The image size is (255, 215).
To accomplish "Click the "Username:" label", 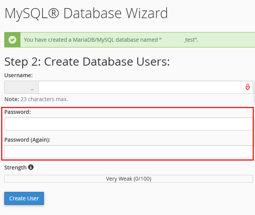I will 19,75.
